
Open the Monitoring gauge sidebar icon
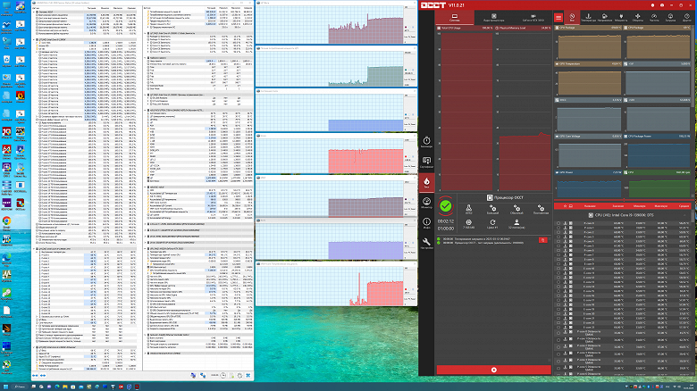point(426,203)
